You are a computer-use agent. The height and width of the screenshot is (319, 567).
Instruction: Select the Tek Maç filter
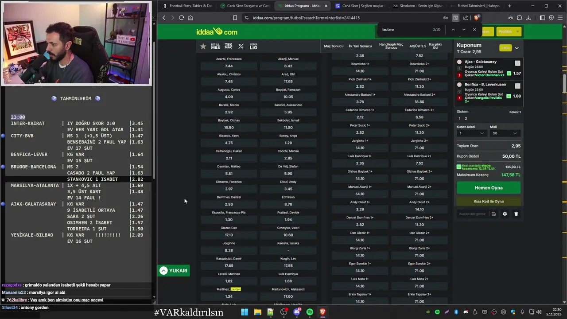pyautogui.click(x=229, y=46)
